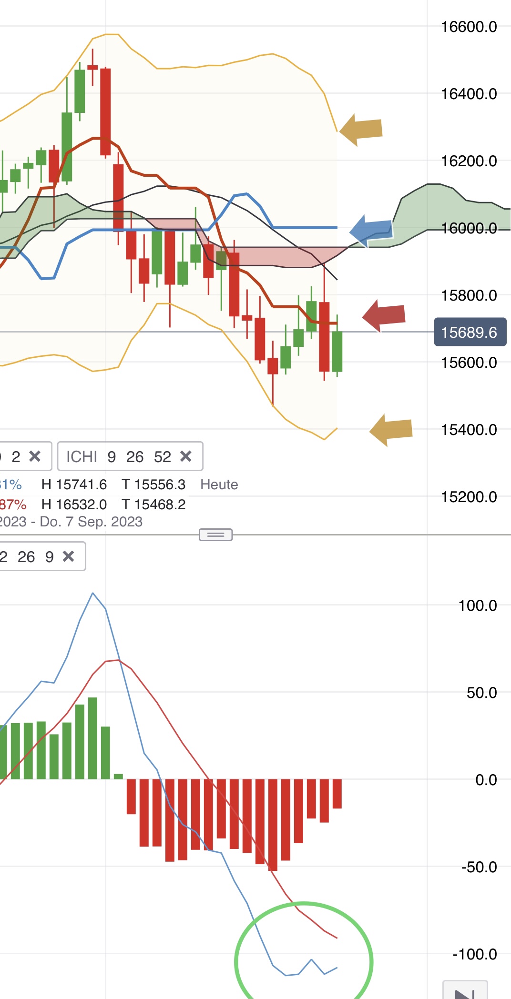511x999 pixels.
Task: Click the 100.0 label on MACD axis
Action: (x=477, y=605)
